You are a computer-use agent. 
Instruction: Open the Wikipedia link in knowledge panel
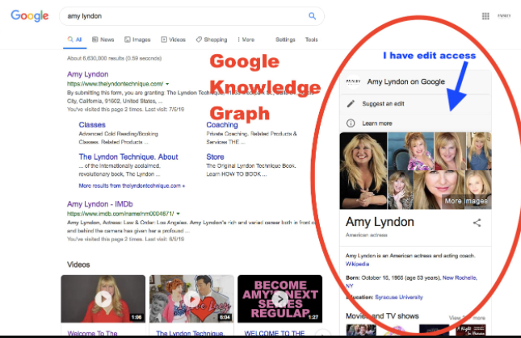tap(358, 264)
